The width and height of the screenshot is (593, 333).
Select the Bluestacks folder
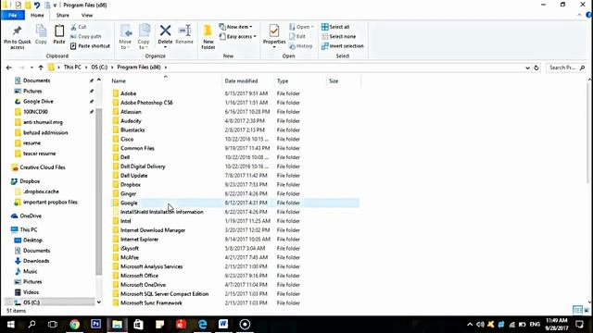[132, 129]
